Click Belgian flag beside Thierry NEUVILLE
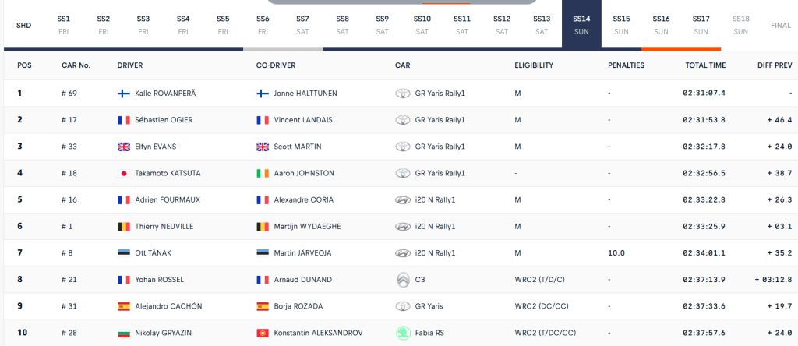Image resolution: width=798 pixels, height=346 pixels. click(x=123, y=226)
